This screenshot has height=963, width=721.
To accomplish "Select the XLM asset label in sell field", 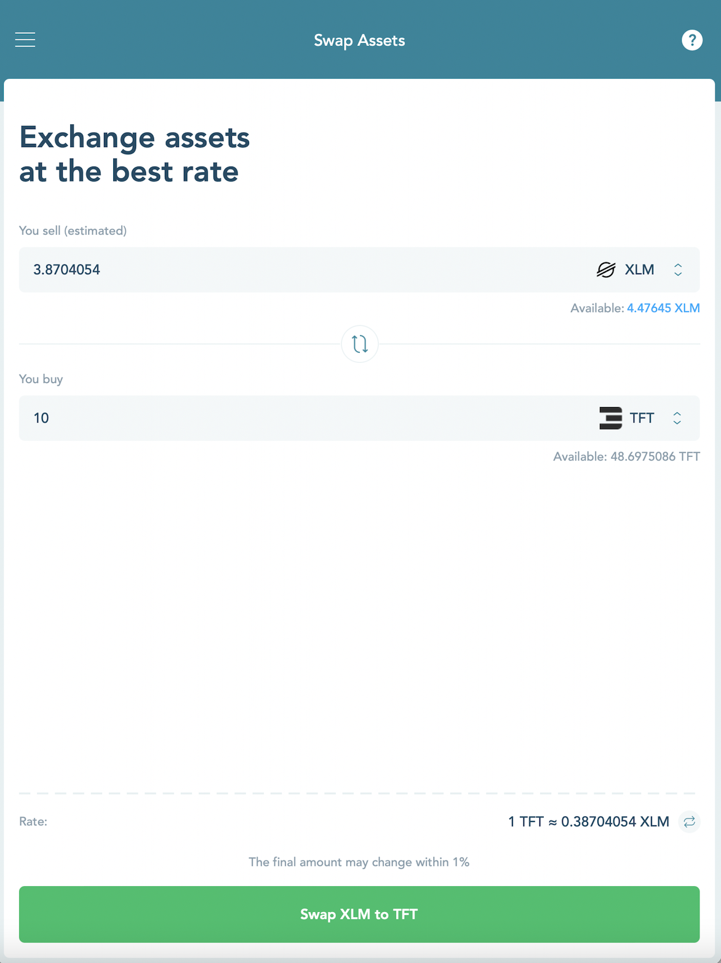I will pyautogui.click(x=639, y=270).
